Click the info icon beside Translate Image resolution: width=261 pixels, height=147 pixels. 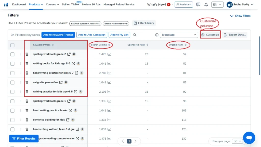(x=157, y=34)
